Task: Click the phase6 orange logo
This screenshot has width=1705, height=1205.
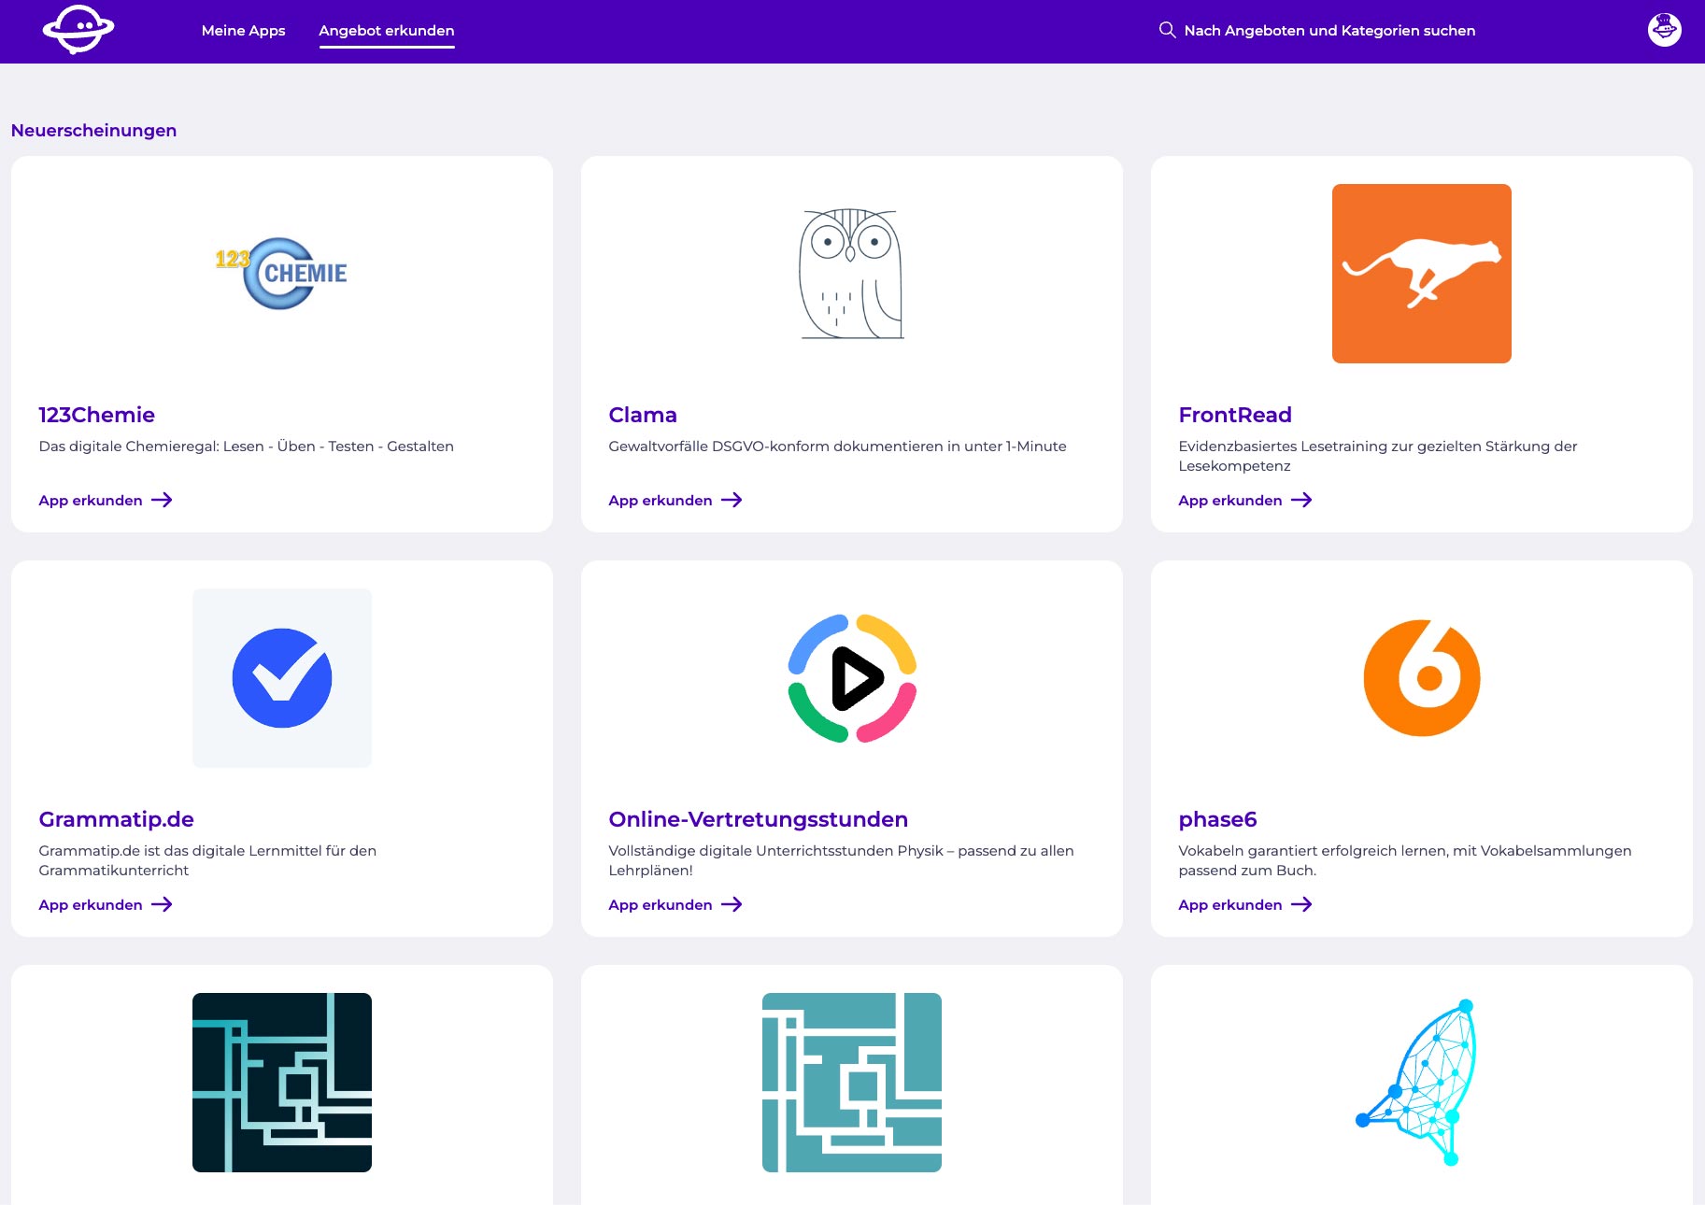Action: click(1421, 677)
